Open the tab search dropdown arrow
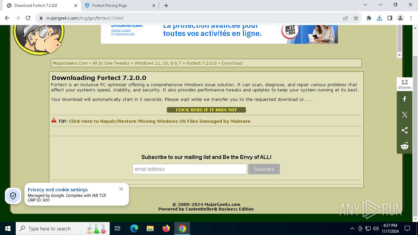The image size is (418, 235). pos(365,5)
